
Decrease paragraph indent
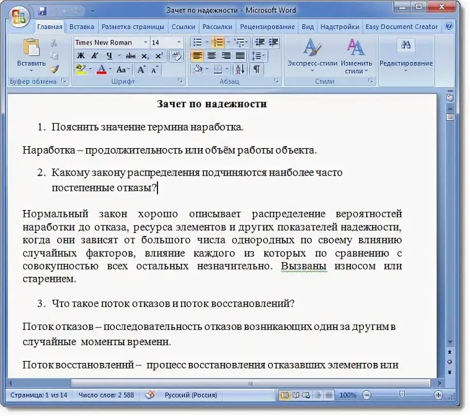tap(260, 42)
